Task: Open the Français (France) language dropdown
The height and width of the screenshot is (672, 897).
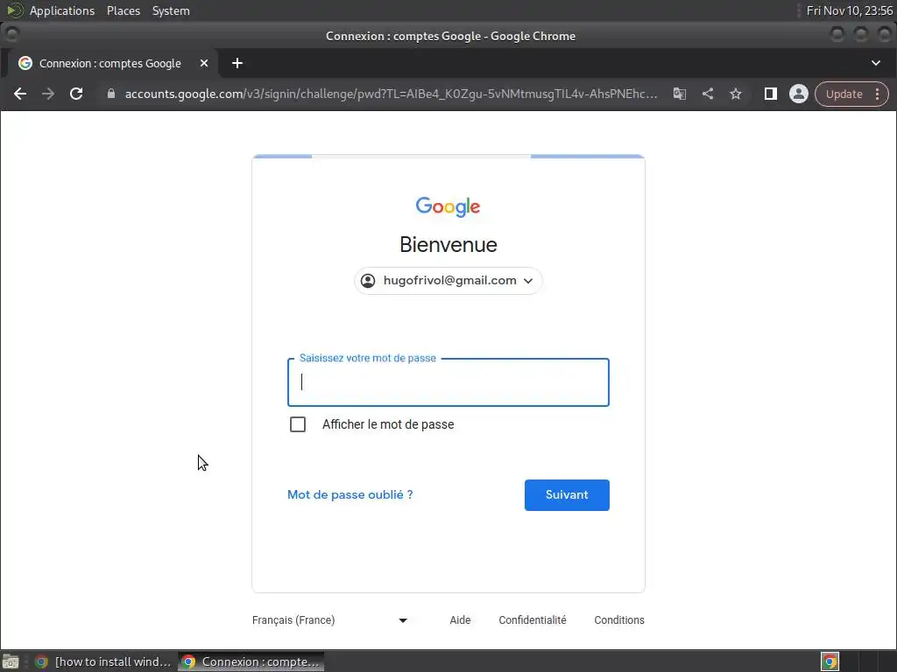Action: point(329,620)
